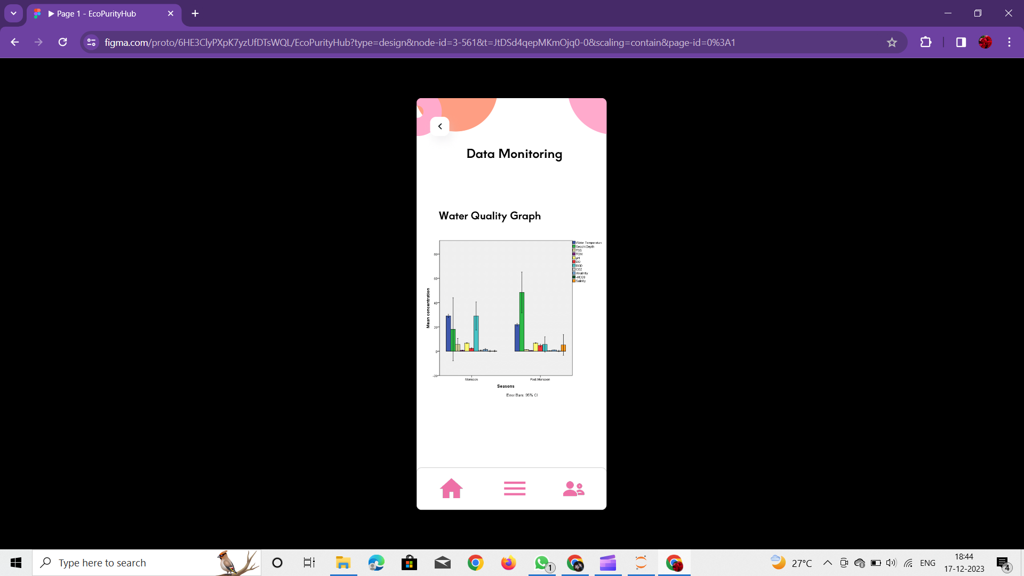
Task: Open the browser extensions puzzle icon
Action: coord(926,42)
